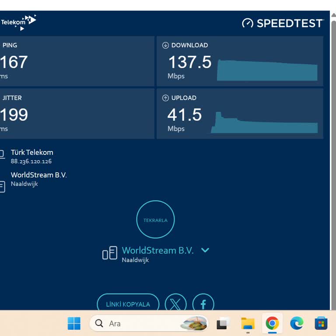Click the scrollbar up arrow
Viewport: 336px width, 336px height.
click(334, 15)
